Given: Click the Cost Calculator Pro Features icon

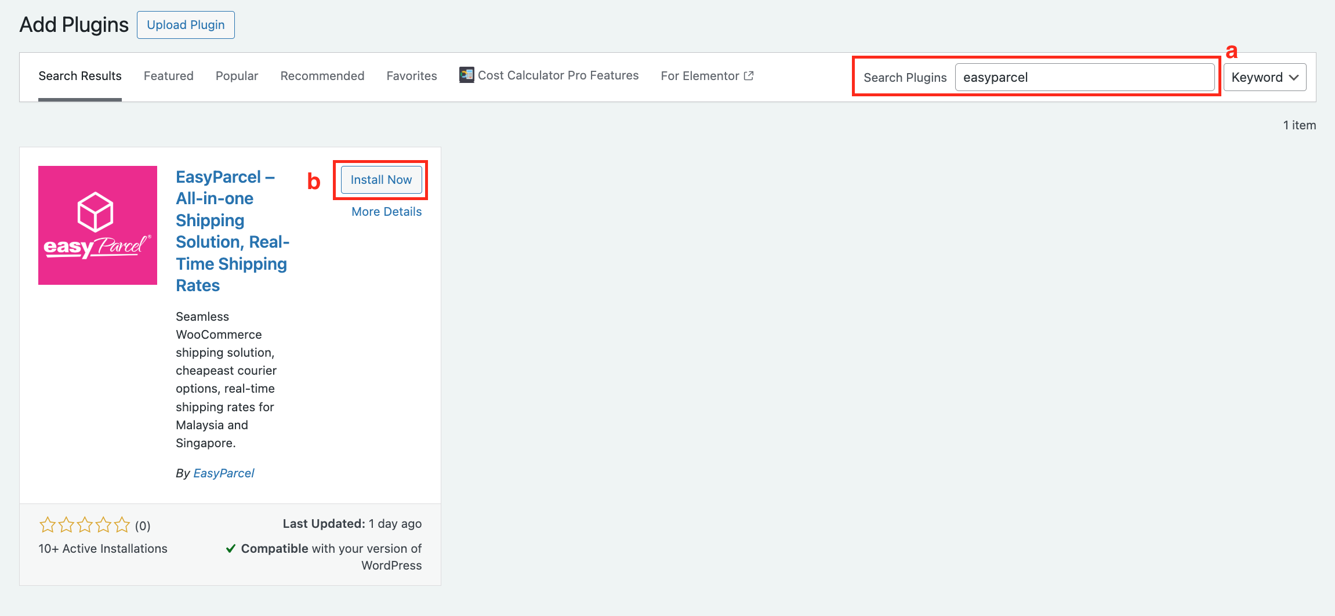Looking at the screenshot, I should click(x=466, y=75).
